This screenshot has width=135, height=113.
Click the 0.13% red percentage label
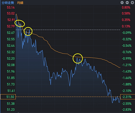(x=126, y=26)
